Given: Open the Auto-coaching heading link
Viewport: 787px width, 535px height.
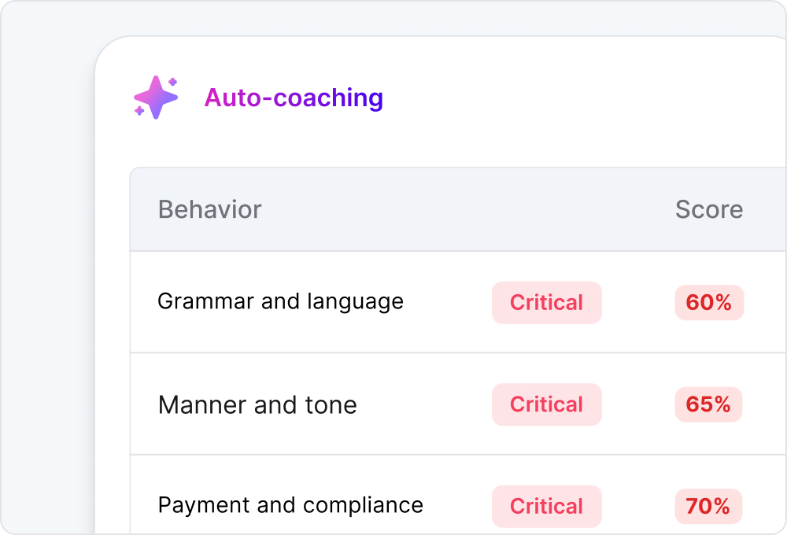Looking at the screenshot, I should click(294, 98).
